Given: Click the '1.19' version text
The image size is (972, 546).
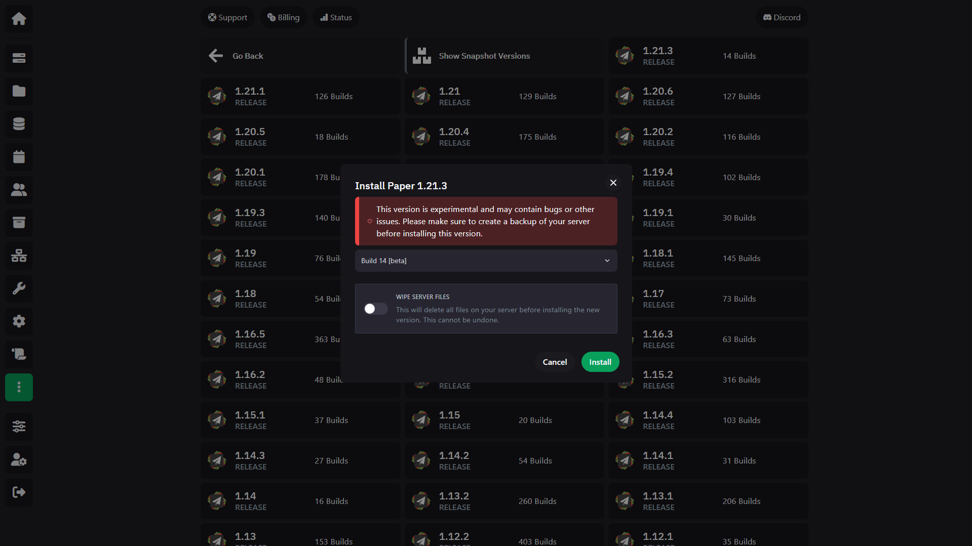Looking at the screenshot, I should [246, 253].
